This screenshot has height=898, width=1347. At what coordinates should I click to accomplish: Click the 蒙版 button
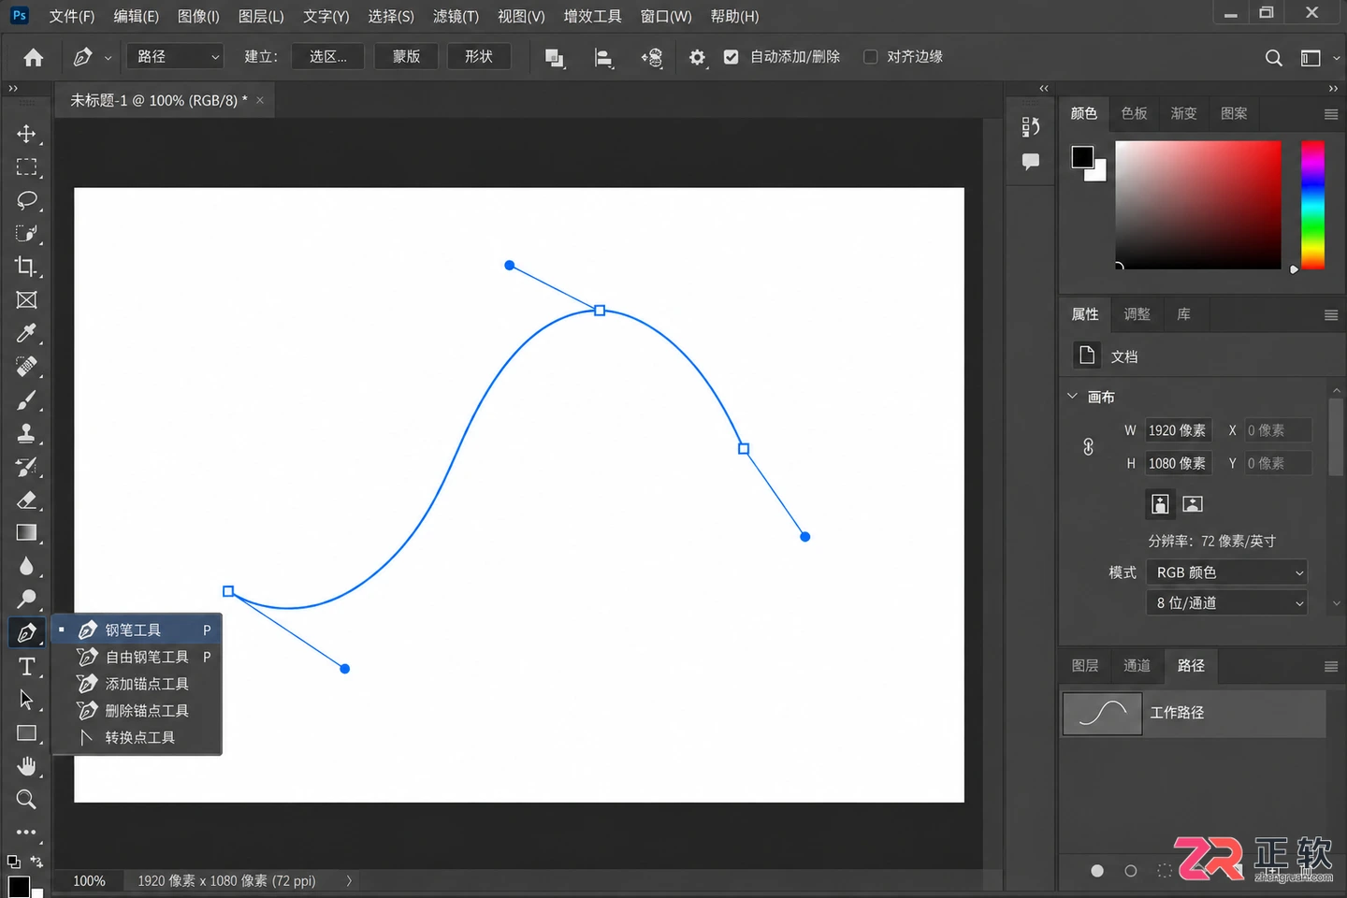pyautogui.click(x=406, y=57)
